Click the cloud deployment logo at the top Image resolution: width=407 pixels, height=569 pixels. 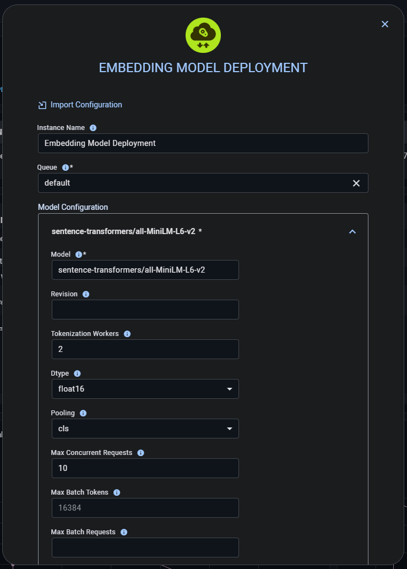point(203,35)
